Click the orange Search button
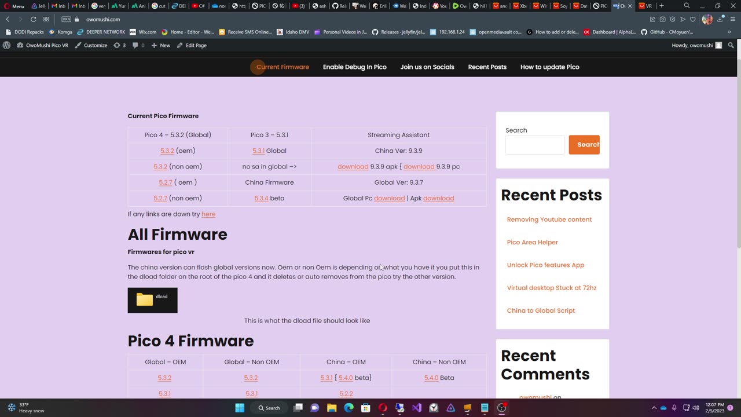This screenshot has width=741, height=417. (x=584, y=145)
